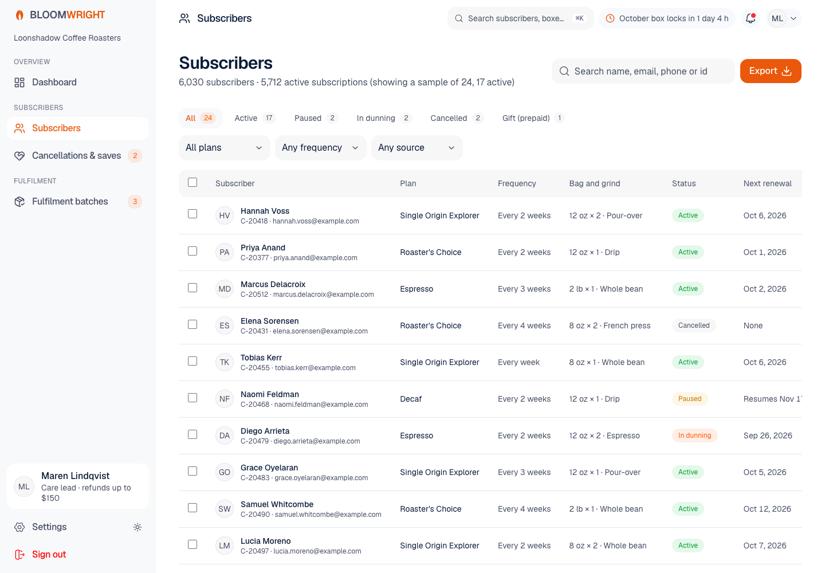Select the Grace Oyelaran row checkbox
Viewport: 825px width, 573px height.
coord(192,471)
